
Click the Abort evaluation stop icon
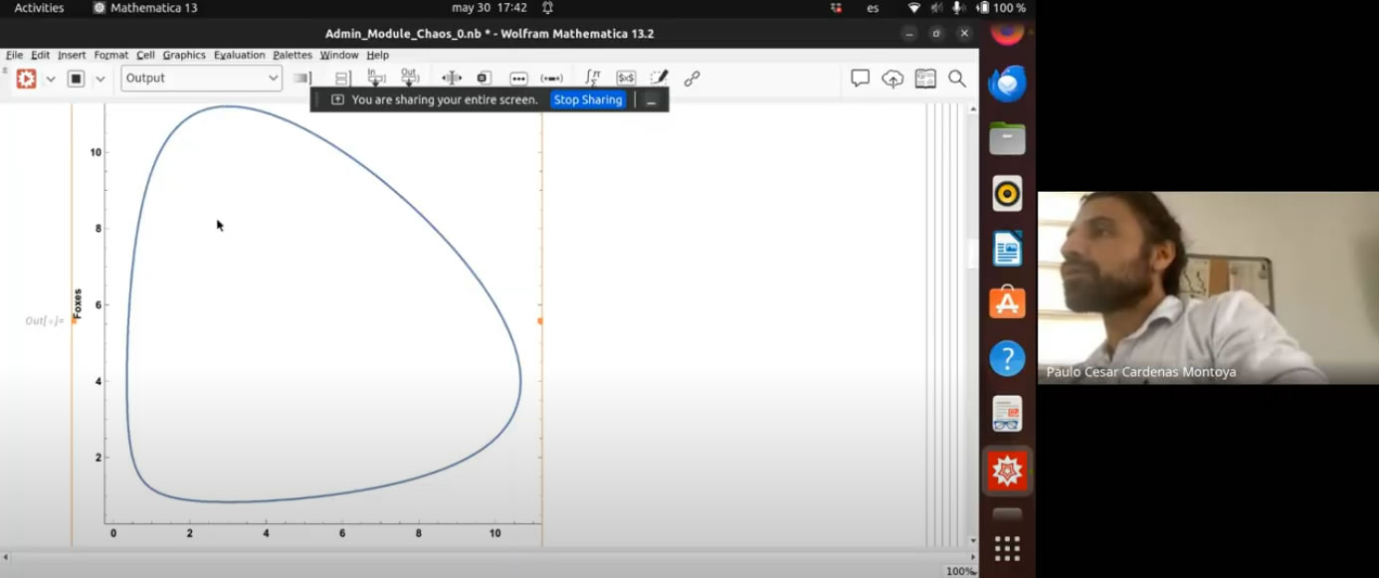point(76,79)
